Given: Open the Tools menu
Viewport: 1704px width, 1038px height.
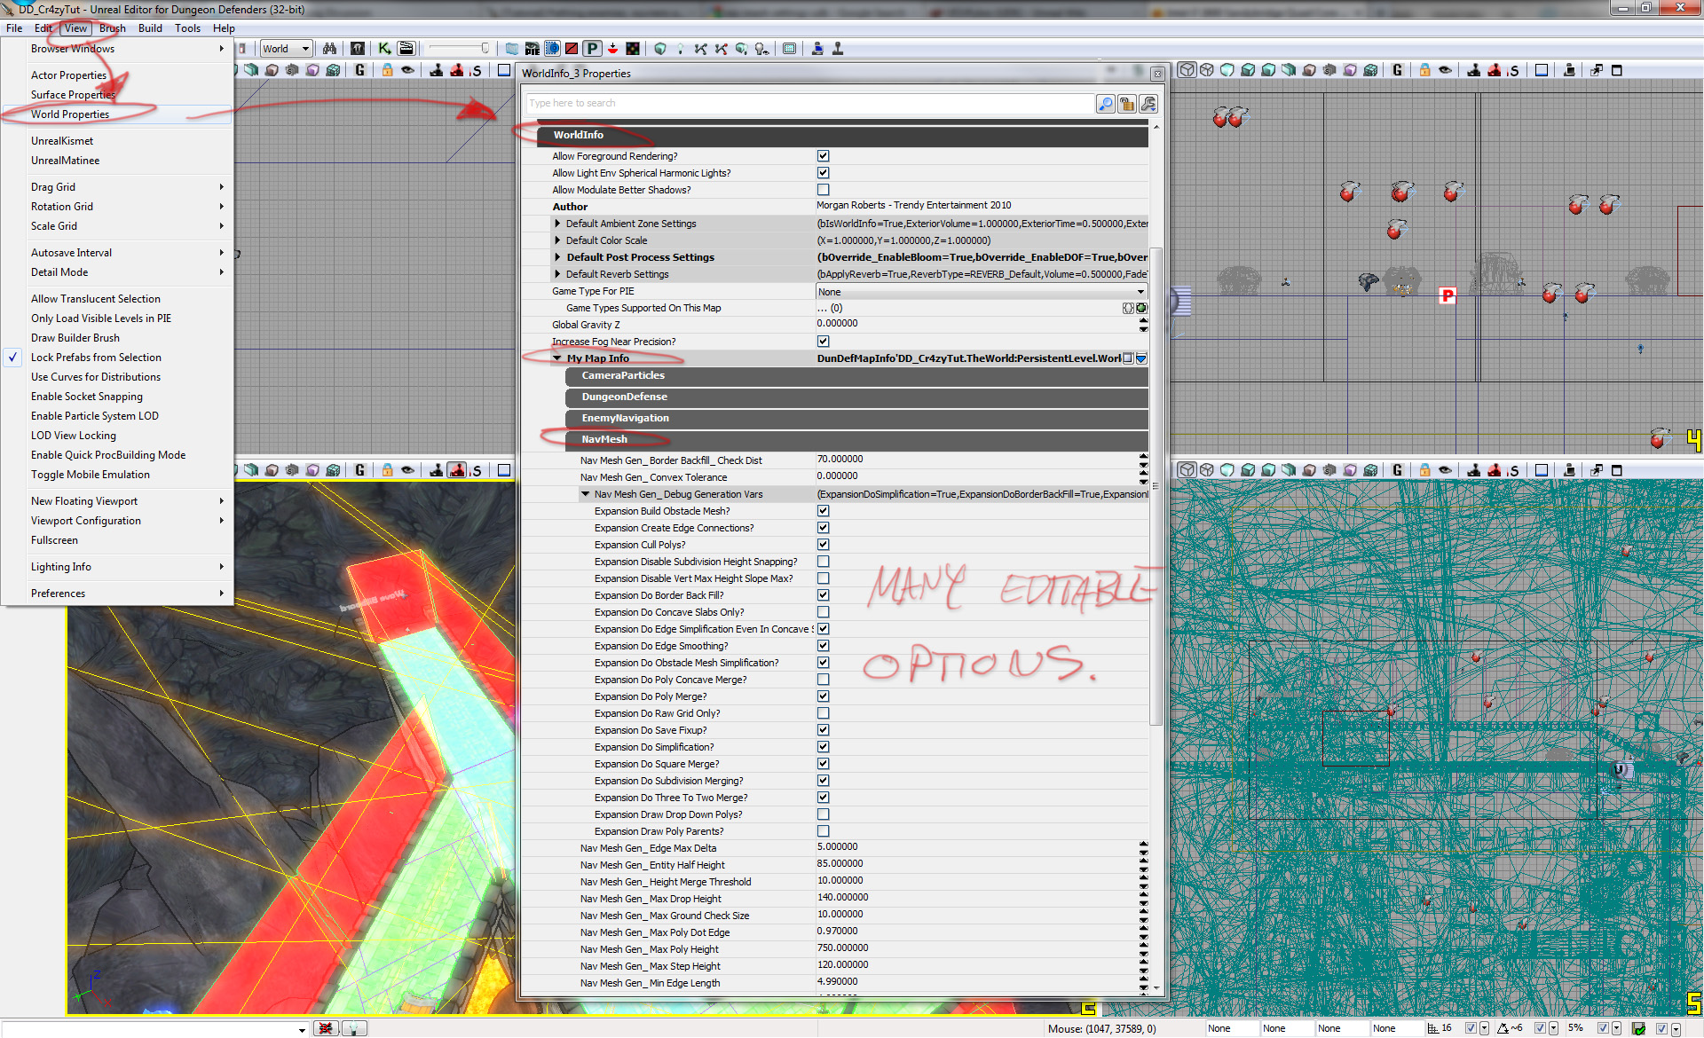Looking at the screenshot, I should tap(187, 28).
